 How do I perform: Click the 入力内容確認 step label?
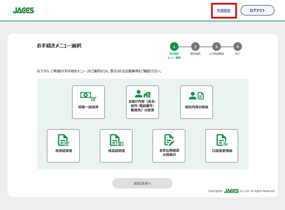coord(216,54)
